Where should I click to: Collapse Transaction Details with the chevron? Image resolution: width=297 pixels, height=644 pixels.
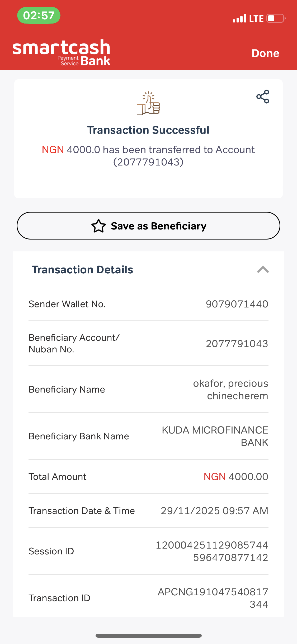[263, 270]
